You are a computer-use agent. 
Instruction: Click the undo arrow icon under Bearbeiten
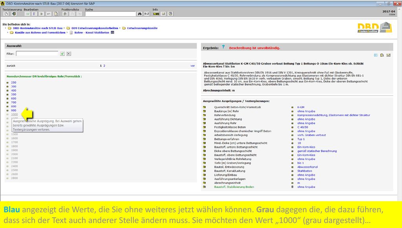(x=49, y=14)
